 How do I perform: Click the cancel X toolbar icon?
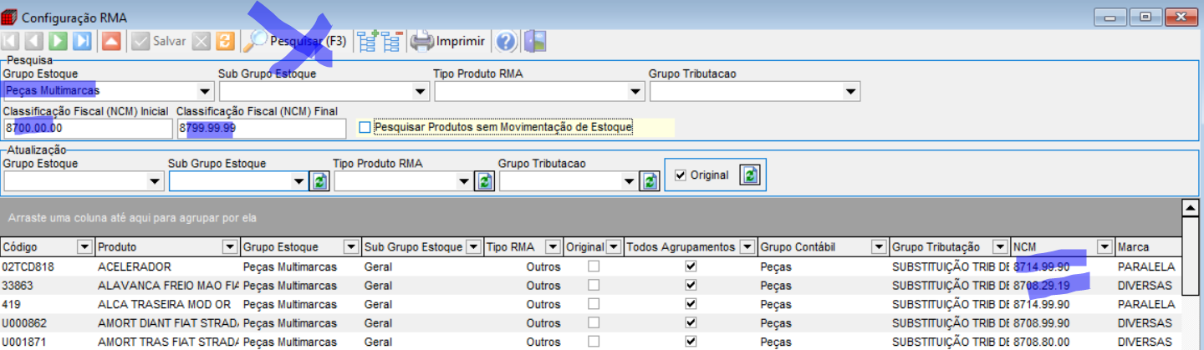pos(201,41)
